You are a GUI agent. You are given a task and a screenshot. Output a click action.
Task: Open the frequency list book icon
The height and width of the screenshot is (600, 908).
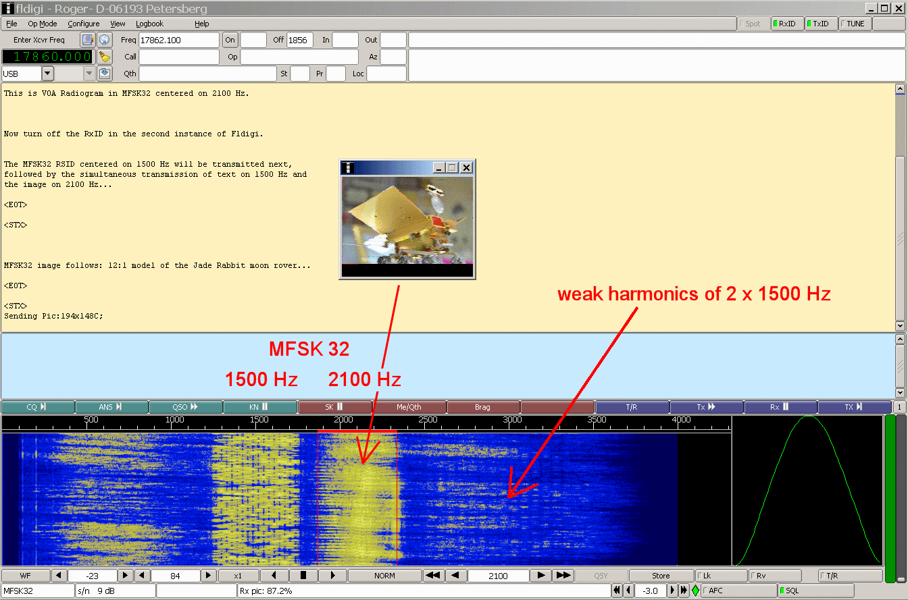point(88,40)
